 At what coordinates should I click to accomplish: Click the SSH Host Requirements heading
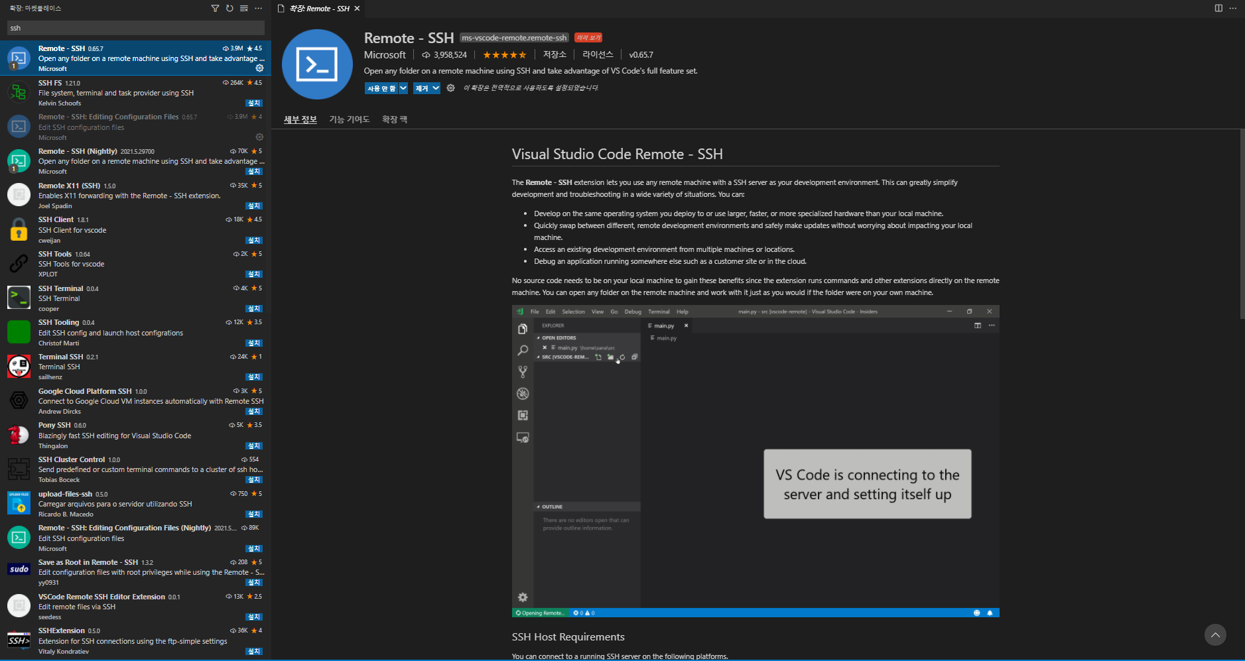click(568, 637)
